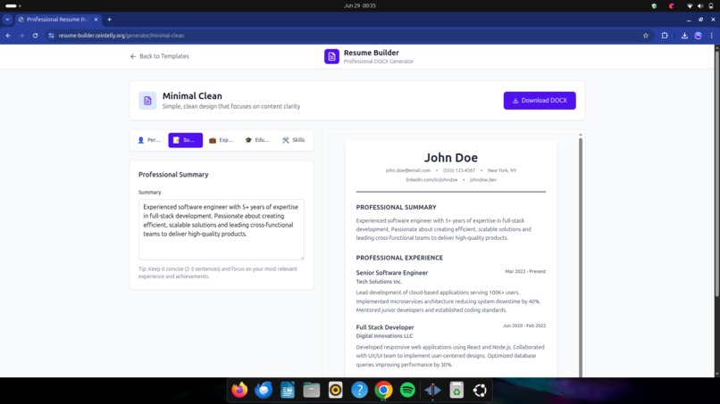Click the Full Stack Developer job title
The height and width of the screenshot is (404, 720).
coord(385,327)
